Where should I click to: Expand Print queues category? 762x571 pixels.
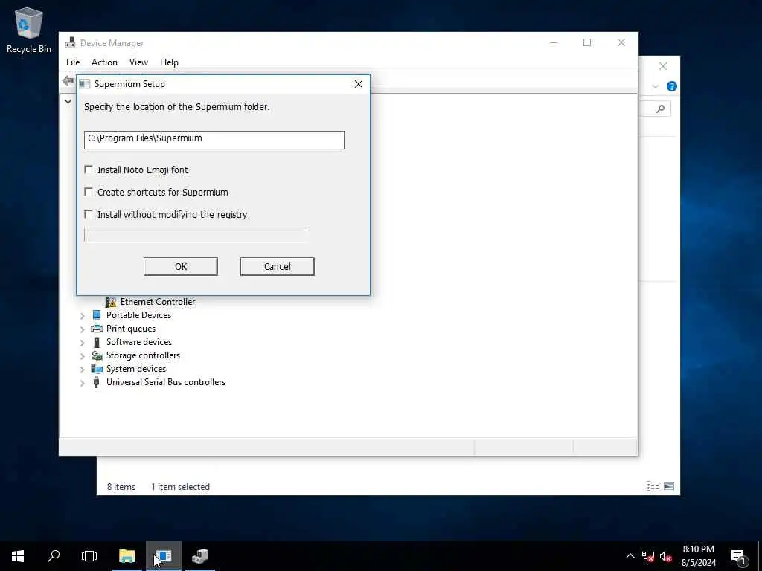(x=82, y=329)
